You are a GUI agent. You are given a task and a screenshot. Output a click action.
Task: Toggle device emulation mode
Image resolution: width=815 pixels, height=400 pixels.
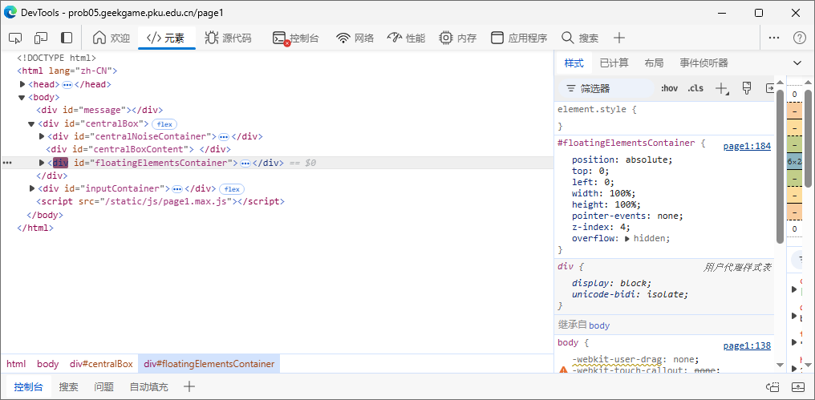point(41,38)
